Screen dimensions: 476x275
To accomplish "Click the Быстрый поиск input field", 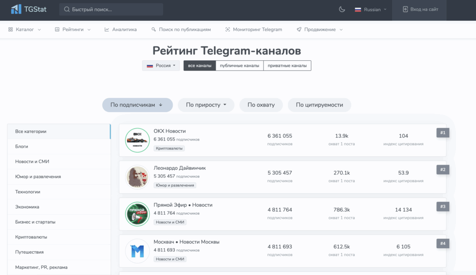I will (x=114, y=9).
